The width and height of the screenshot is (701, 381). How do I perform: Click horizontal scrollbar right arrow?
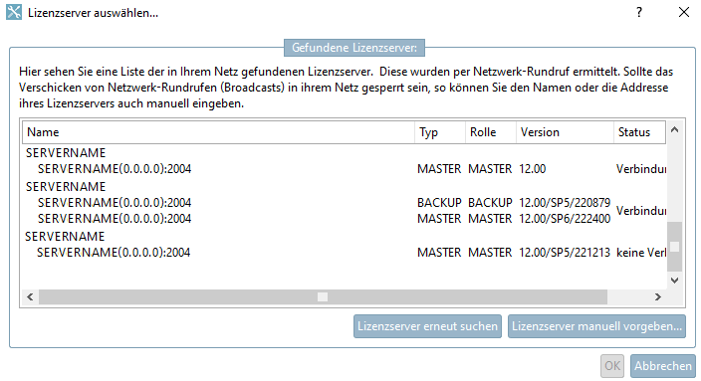point(657,296)
